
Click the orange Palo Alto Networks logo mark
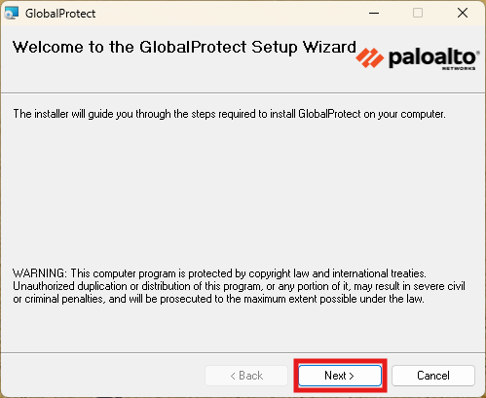369,57
